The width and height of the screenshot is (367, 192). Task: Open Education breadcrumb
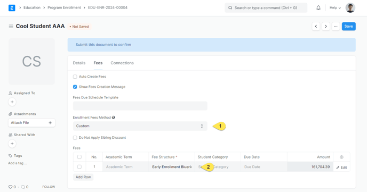32,7
